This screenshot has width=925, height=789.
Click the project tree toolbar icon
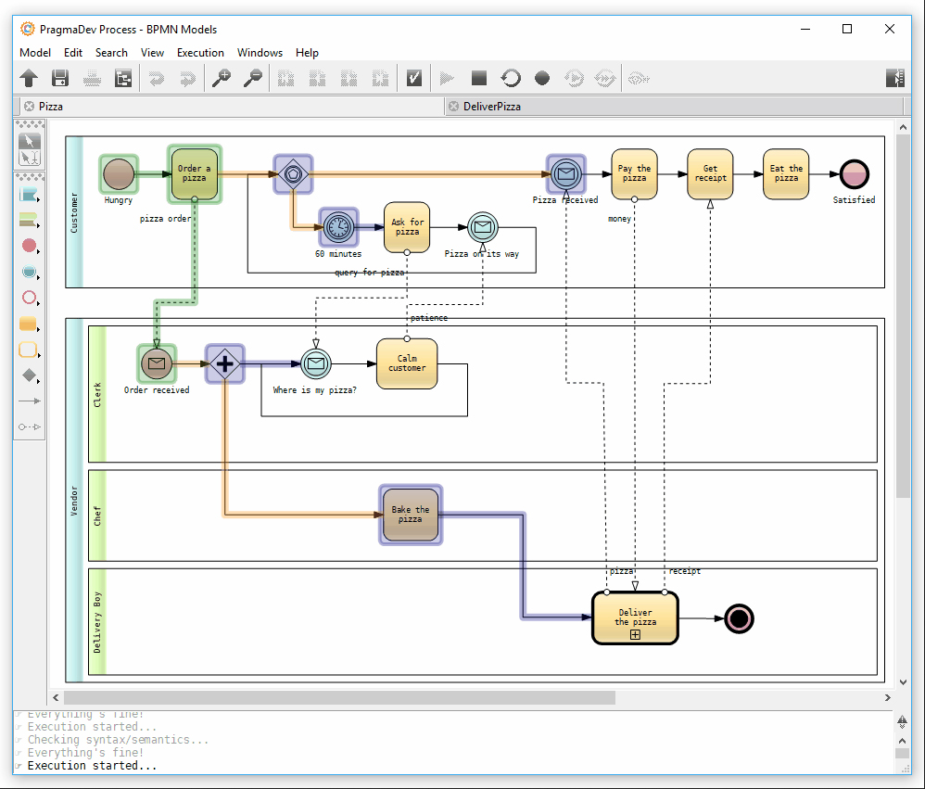tap(123, 79)
